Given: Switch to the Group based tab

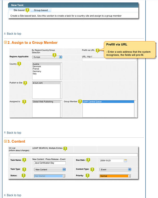Looking at the screenshot, I should 41,10.
